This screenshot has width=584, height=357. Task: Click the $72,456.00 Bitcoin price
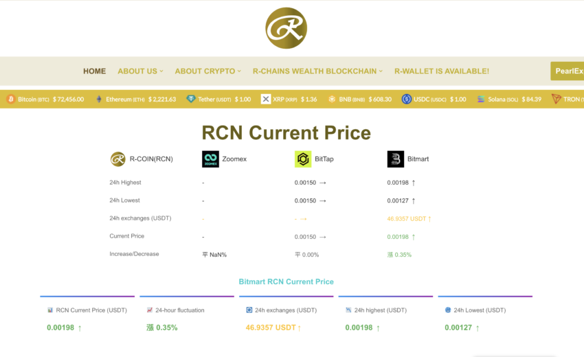pos(68,100)
